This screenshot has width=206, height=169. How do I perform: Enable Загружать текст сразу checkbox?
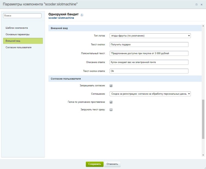(111, 110)
